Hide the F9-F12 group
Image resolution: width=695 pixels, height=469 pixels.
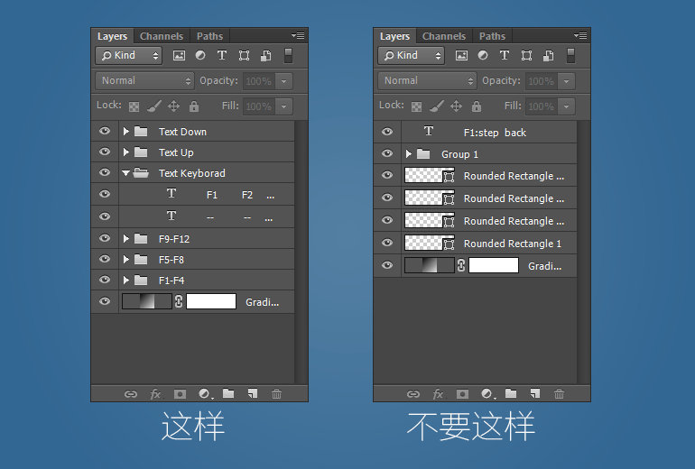click(x=105, y=238)
